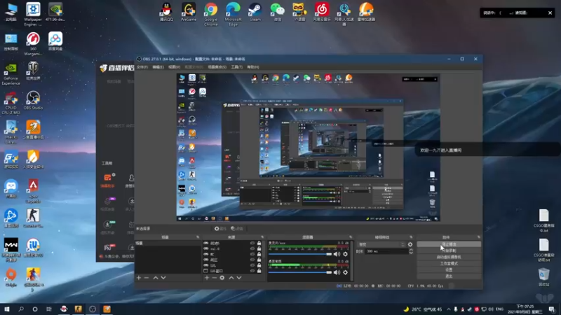Image resolution: width=561 pixels, height=315 pixels.
Task: Move scene up in Scenes panel
Action: click(156, 277)
